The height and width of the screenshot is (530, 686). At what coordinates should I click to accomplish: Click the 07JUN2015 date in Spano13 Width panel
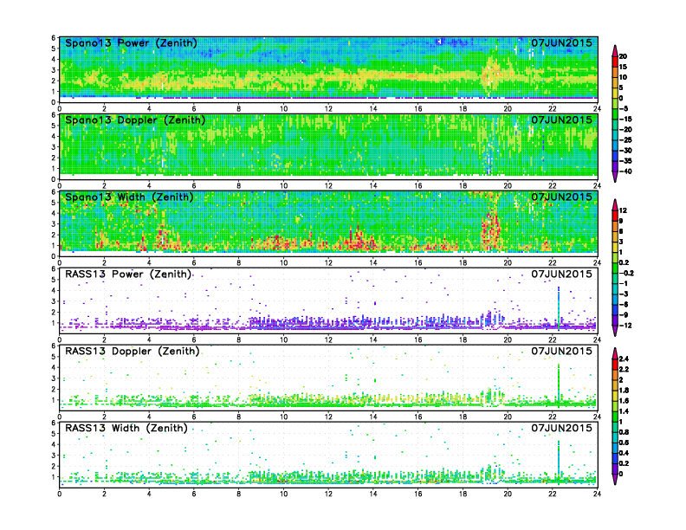pyautogui.click(x=561, y=197)
